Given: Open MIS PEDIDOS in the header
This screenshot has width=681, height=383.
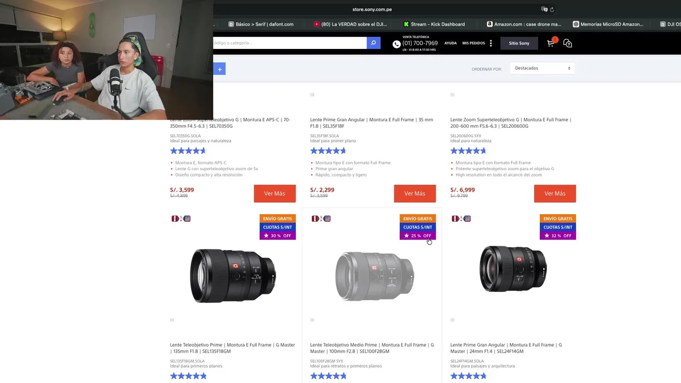Looking at the screenshot, I should [x=474, y=43].
